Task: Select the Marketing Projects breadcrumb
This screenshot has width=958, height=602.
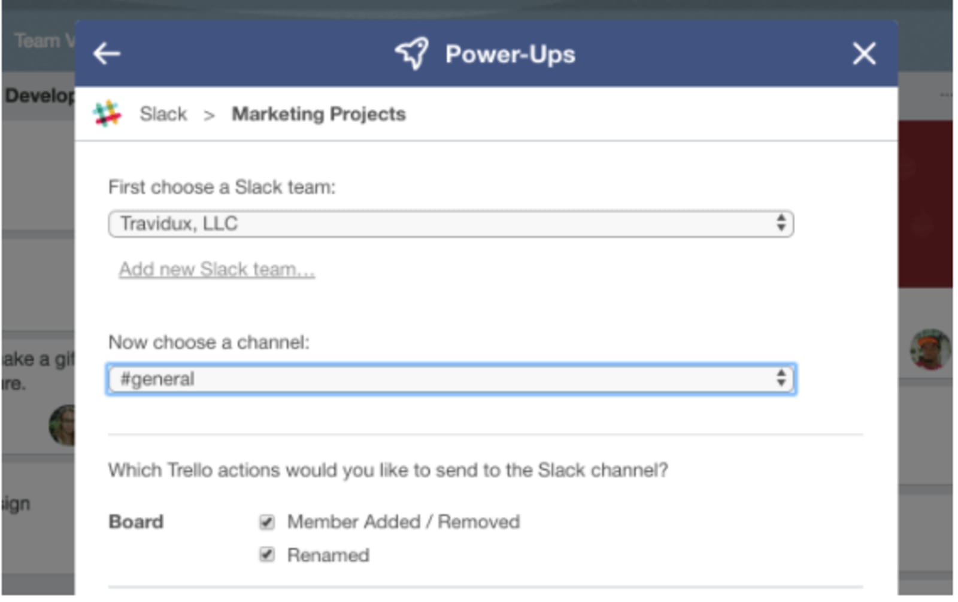Action: pos(319,114)
